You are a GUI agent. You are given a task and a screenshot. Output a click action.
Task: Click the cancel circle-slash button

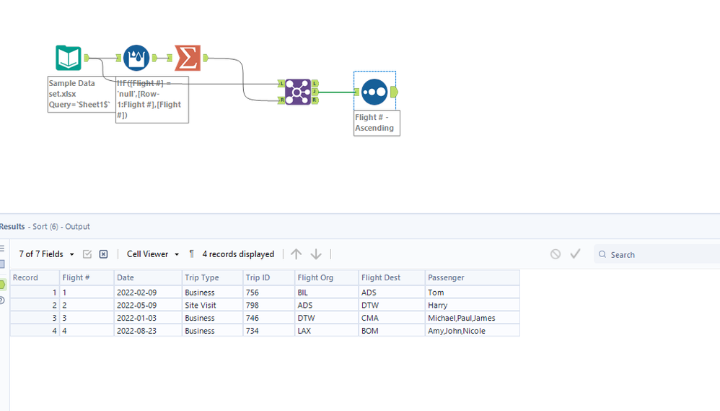click(556, 254)
